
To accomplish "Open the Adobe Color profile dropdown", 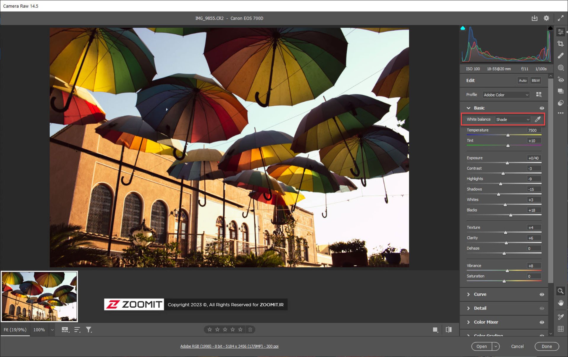I will [506, 95].
